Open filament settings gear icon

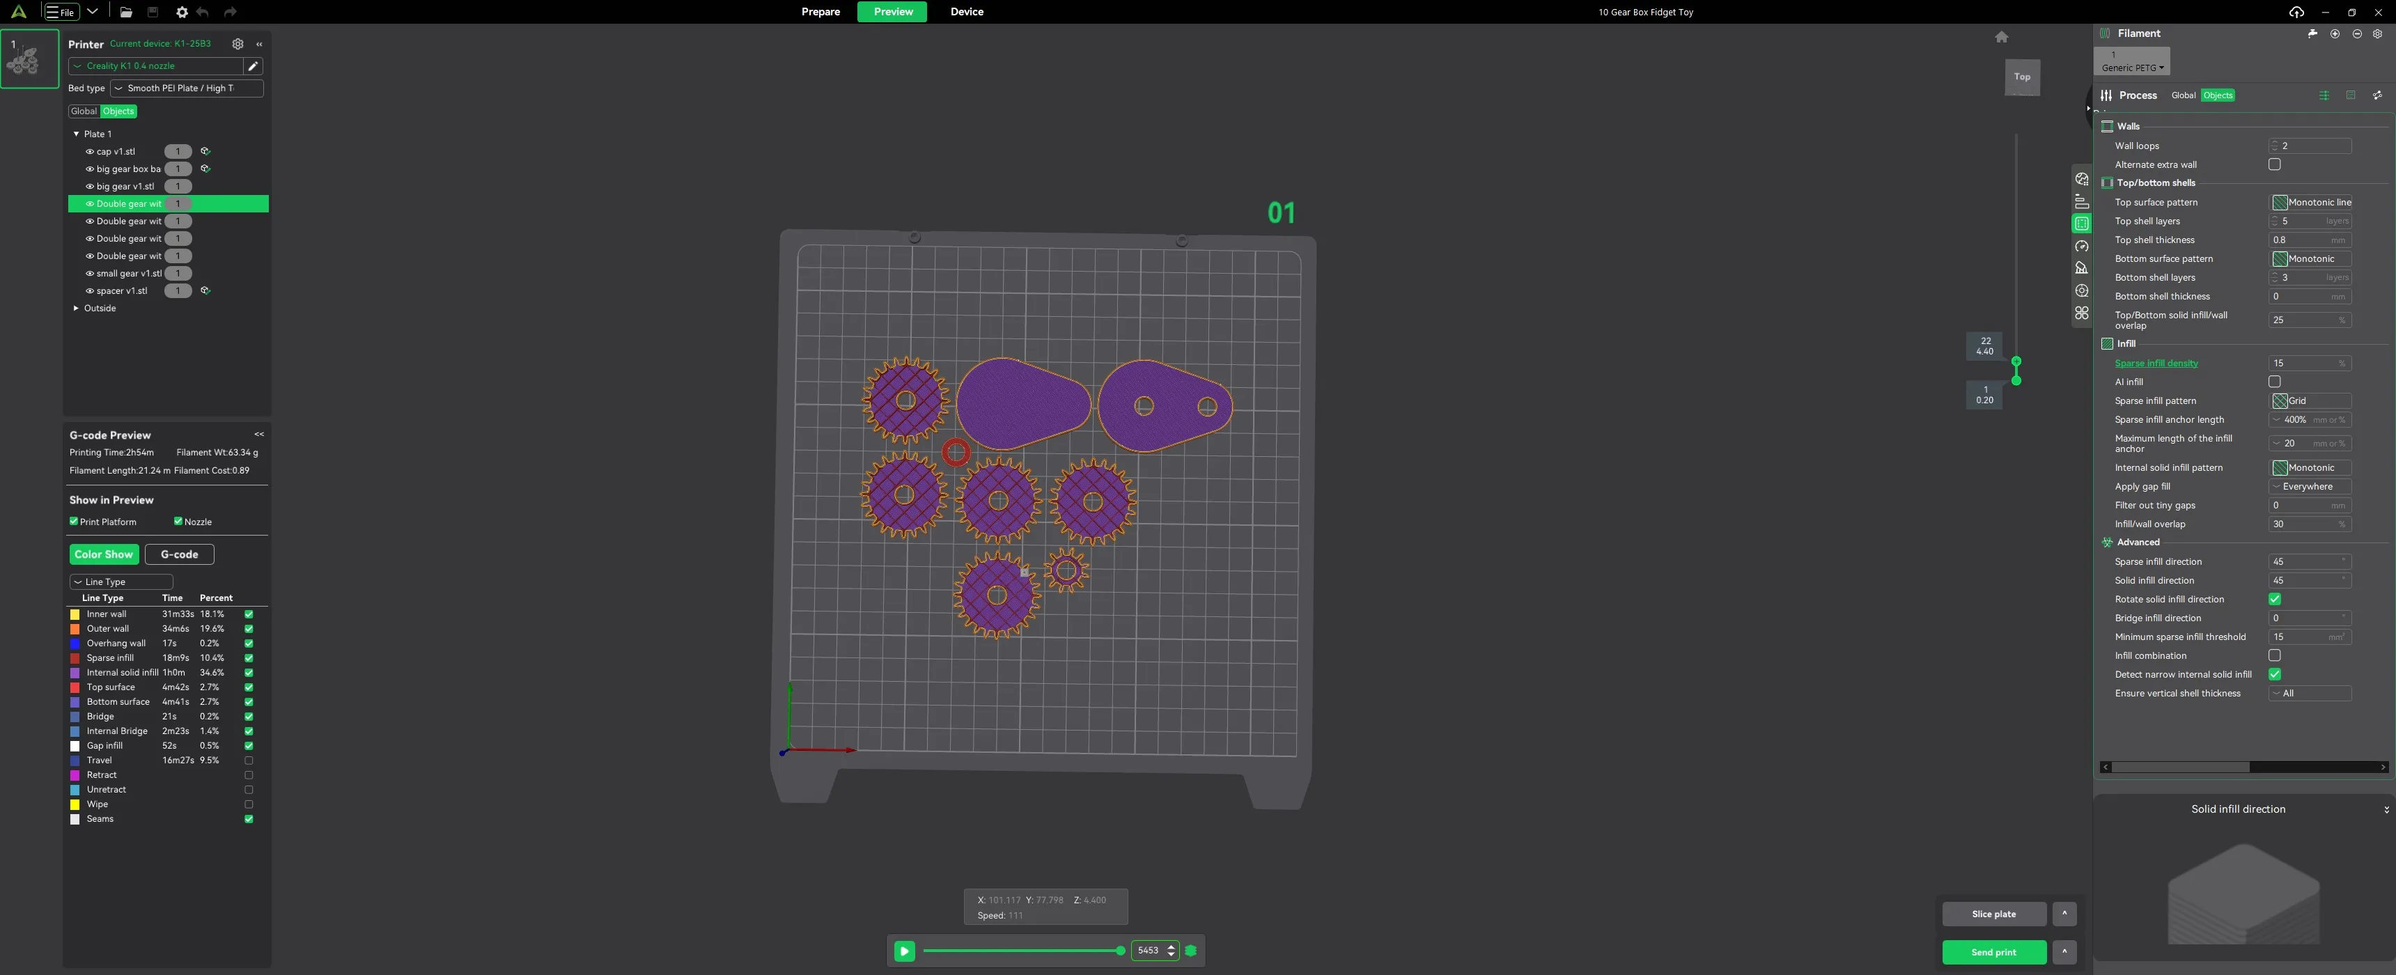pyautogui.click(x=2377, y=33)
